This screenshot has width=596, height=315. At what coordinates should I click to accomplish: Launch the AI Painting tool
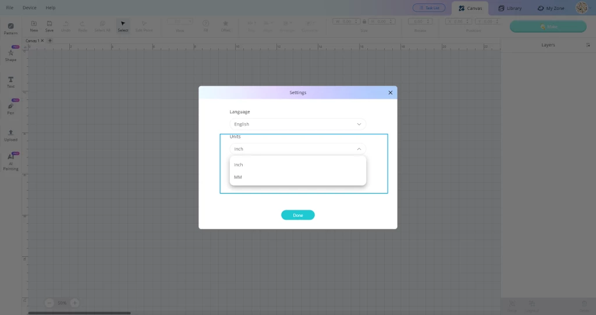[10, 162]
